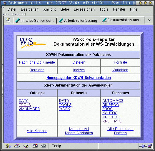155x151 pixels.
Task: Open the AUTOMACS filename link
Action: [x=113, y=101]
